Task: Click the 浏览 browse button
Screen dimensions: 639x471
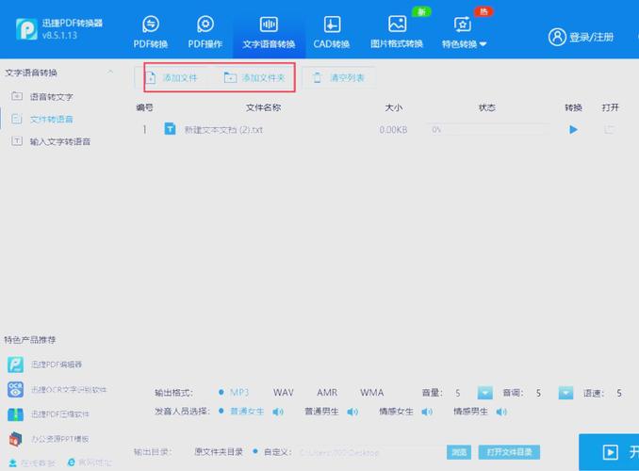Action: coord(459,452)
